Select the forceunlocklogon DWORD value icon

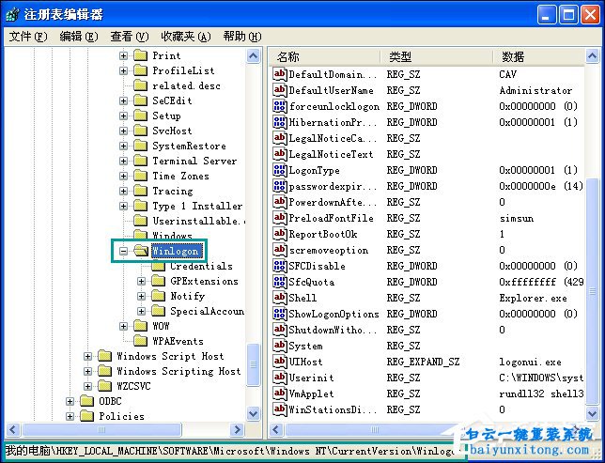[280, 106]
